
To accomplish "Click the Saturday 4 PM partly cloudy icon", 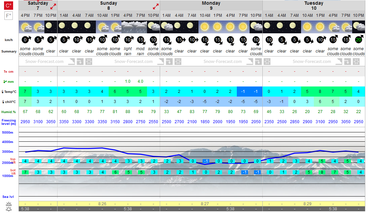I will 25,27.
